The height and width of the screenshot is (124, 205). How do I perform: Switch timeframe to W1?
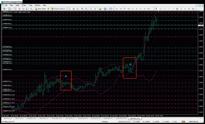(x=145, y=9)
